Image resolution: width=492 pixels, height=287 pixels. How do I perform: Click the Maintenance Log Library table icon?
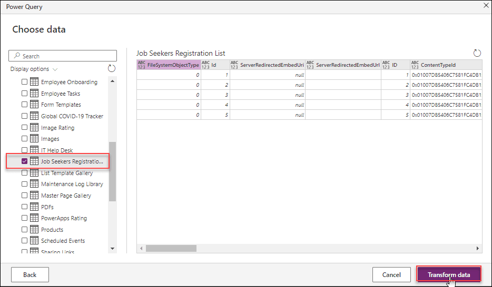[x=34, y=184]
